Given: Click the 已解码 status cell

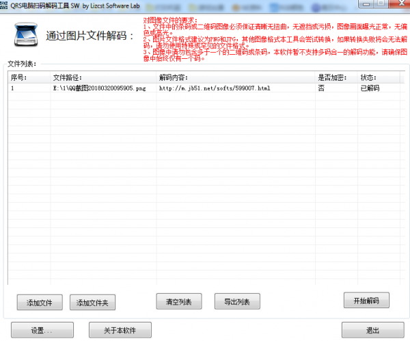Looking at the screenshot, I should (x=370, y=88).
